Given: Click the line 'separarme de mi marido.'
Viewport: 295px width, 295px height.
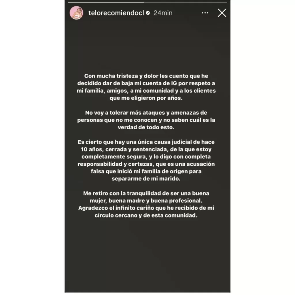Looking at the screenshot, I should point(146,179).
